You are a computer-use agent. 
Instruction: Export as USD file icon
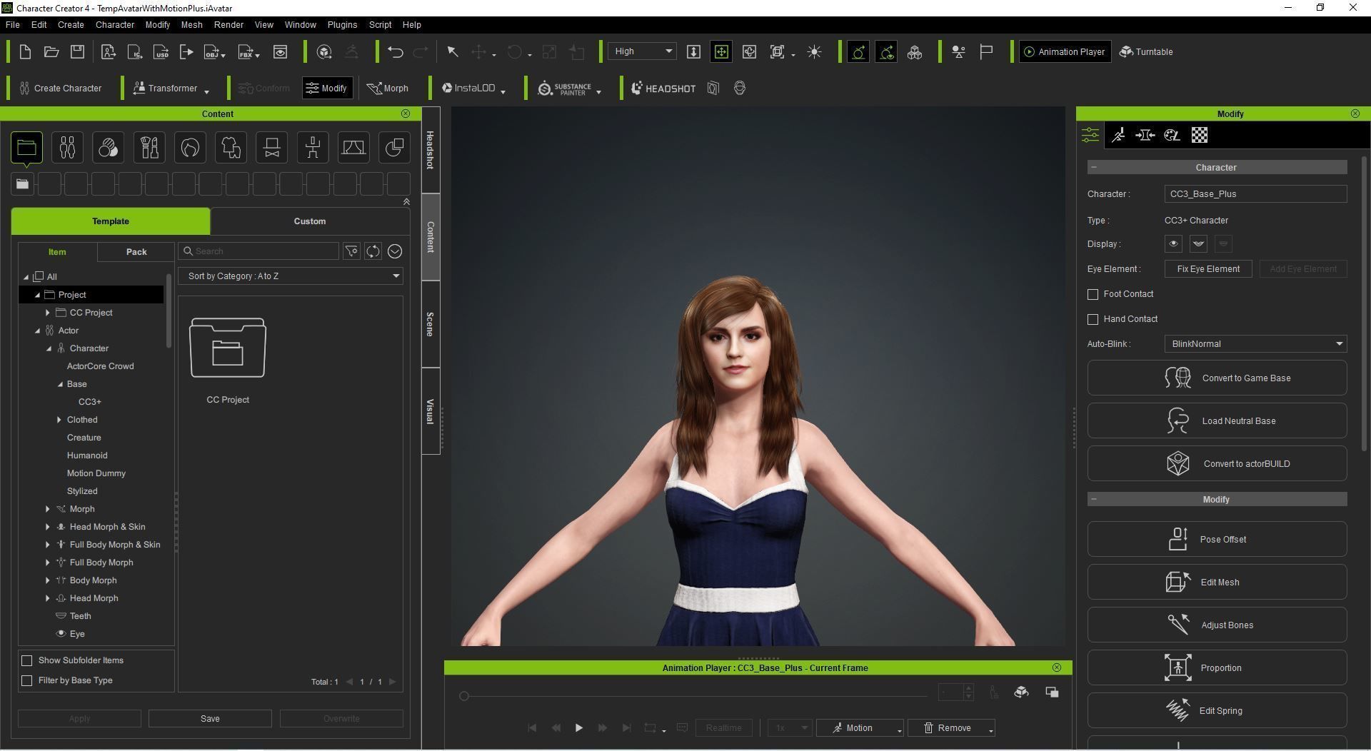pos(162,51)
